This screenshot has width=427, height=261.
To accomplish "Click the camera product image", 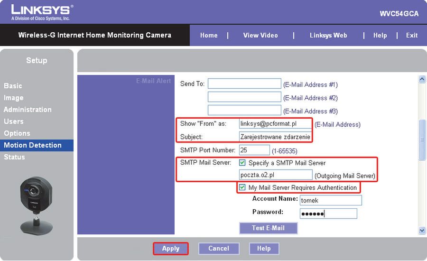I will click(x=36, y=205).
